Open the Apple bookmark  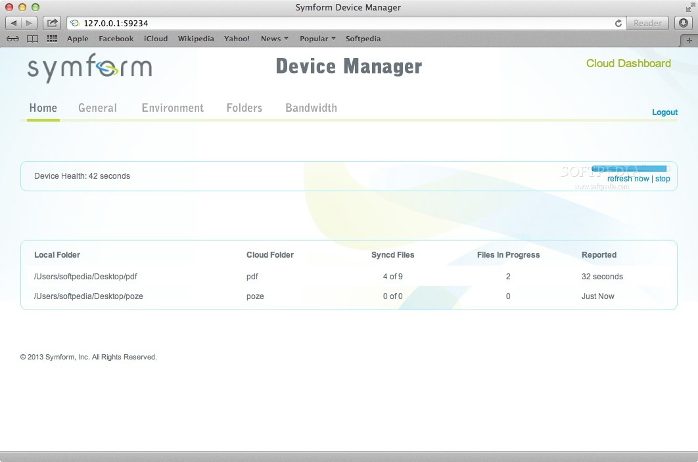click(x=78, y=39)
